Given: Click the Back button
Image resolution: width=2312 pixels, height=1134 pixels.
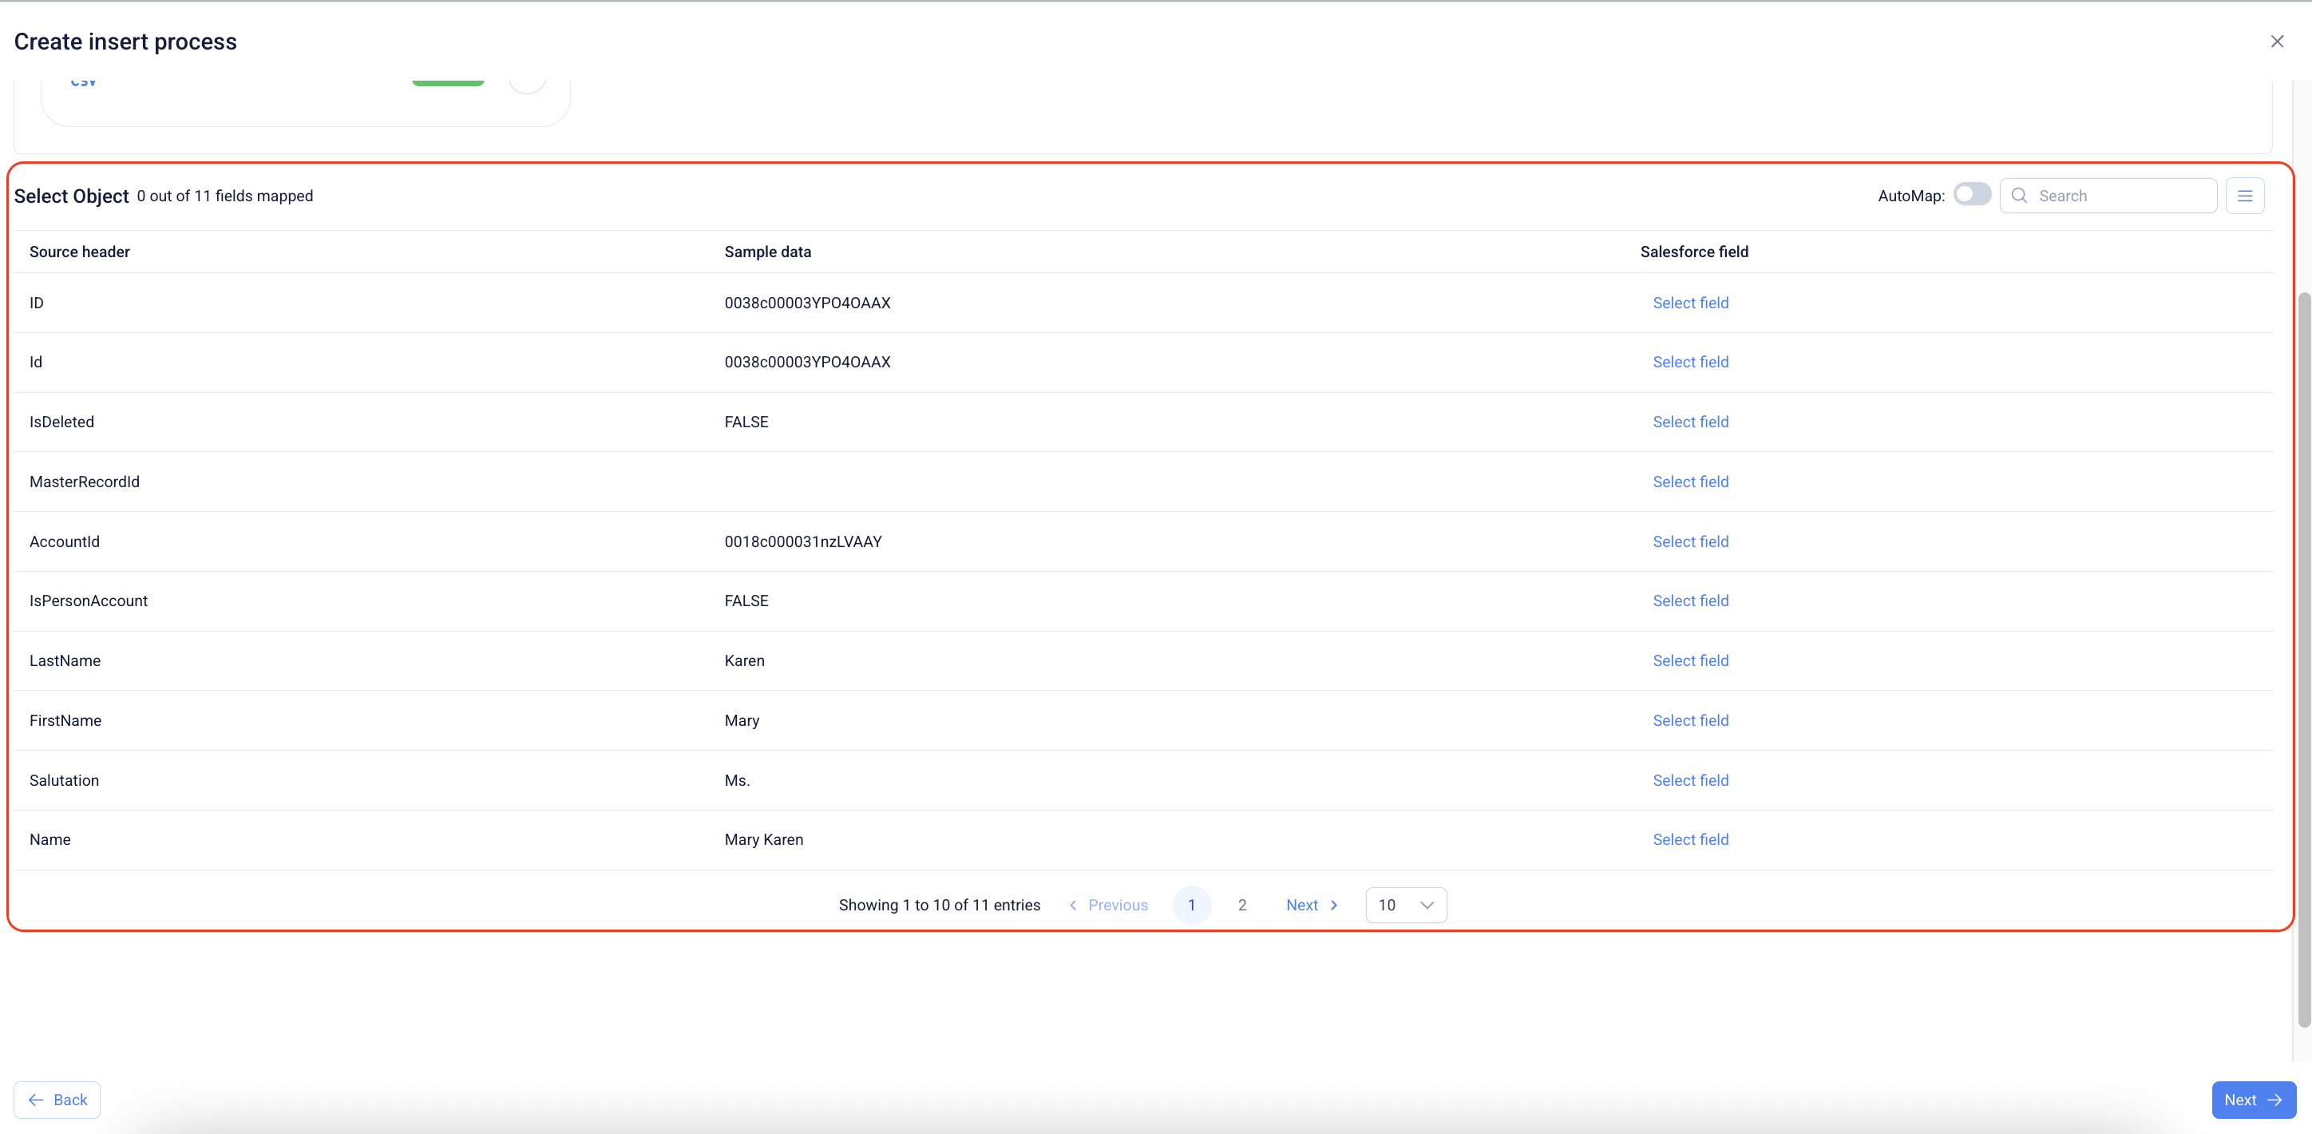Looking at the screenshot, I should point(57,1100).
